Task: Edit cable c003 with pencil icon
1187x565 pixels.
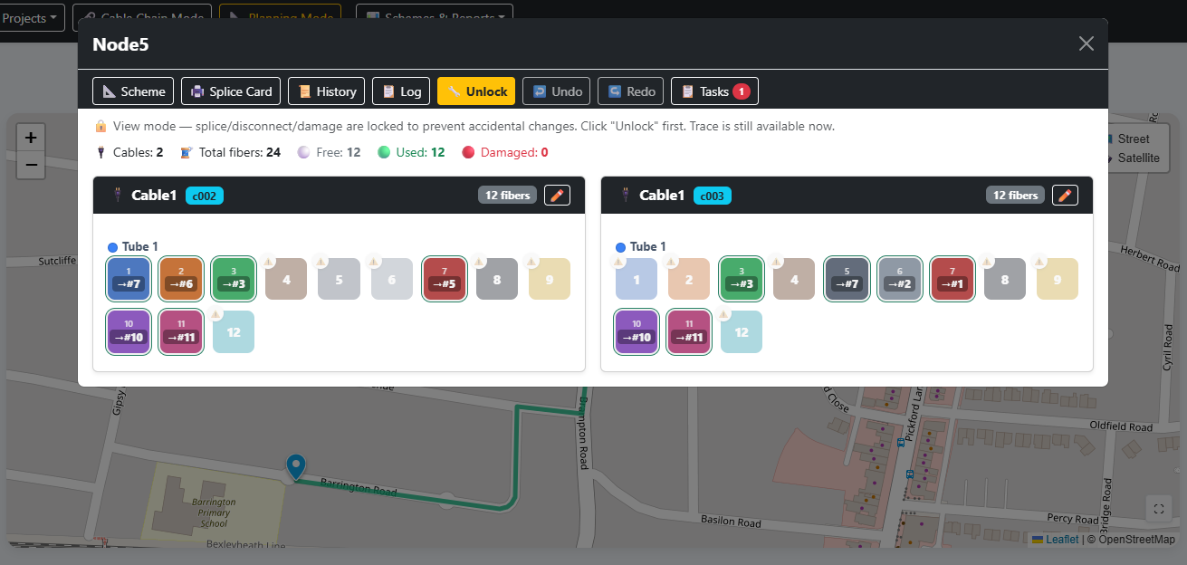Action: [x=1065, y=196]
